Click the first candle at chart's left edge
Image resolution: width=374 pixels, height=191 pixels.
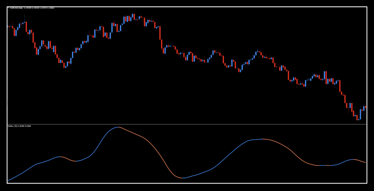(8, 26)
